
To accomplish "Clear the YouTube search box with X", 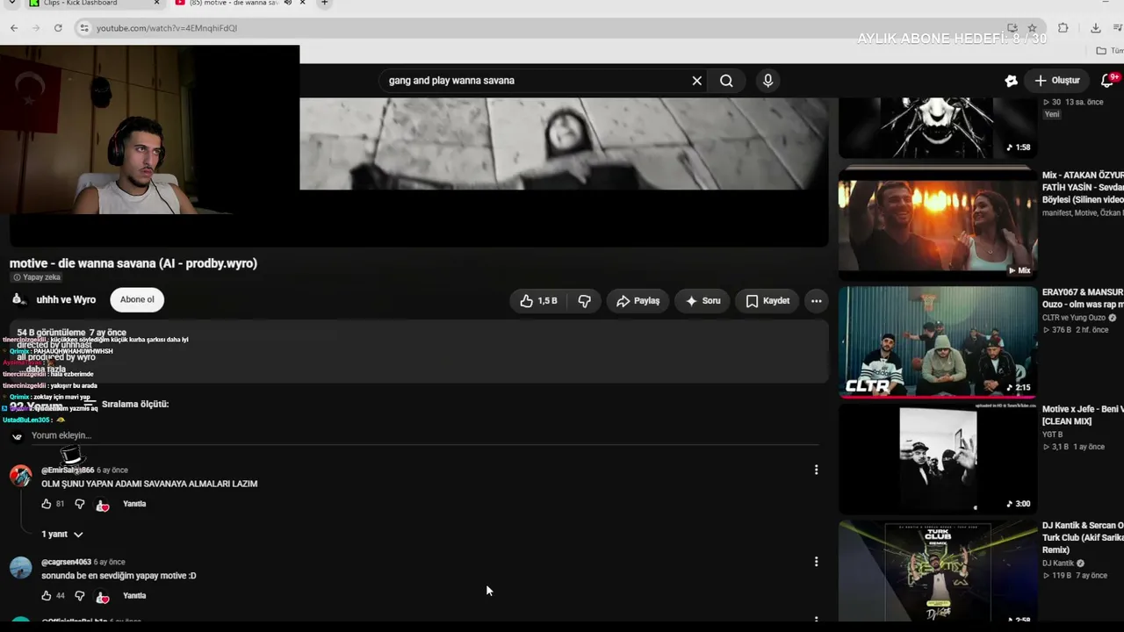I will [697, 81].
